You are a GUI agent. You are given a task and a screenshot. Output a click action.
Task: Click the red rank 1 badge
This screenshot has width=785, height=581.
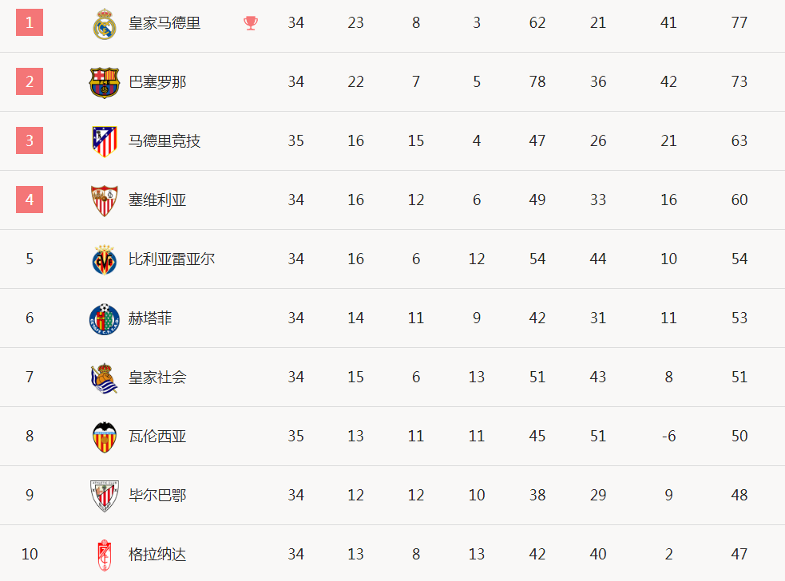point(30,22)
